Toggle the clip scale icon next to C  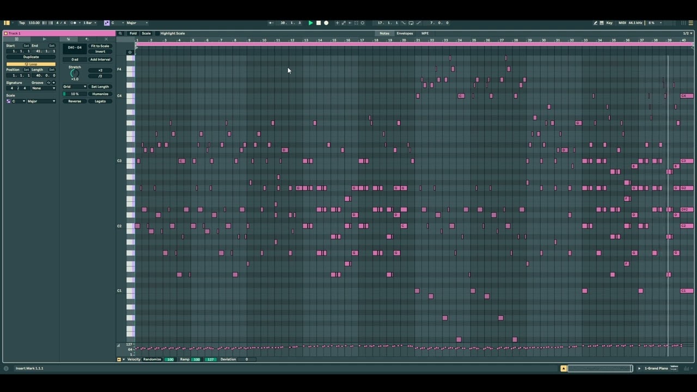9,101
